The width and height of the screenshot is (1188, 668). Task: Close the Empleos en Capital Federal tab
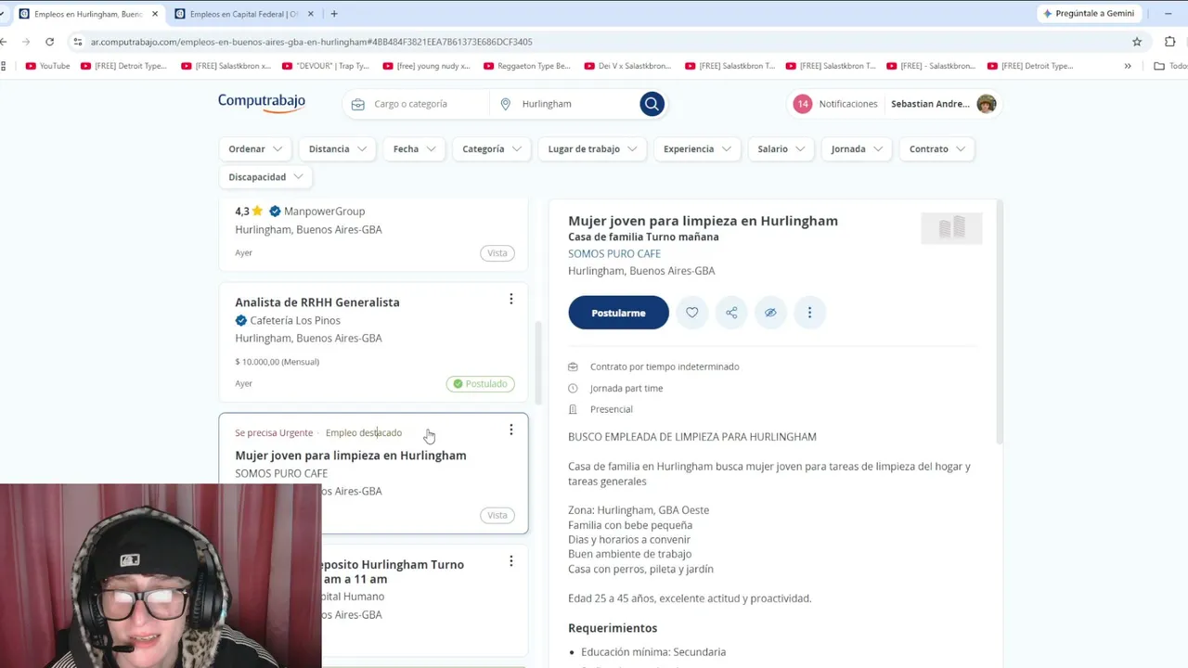tap(310, 14)
